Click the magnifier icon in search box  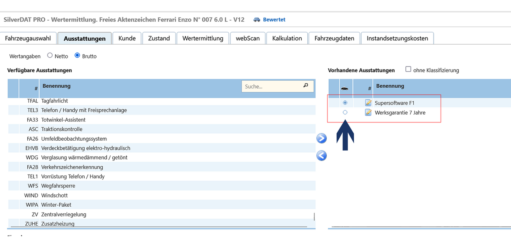click(x=306, y=85)
